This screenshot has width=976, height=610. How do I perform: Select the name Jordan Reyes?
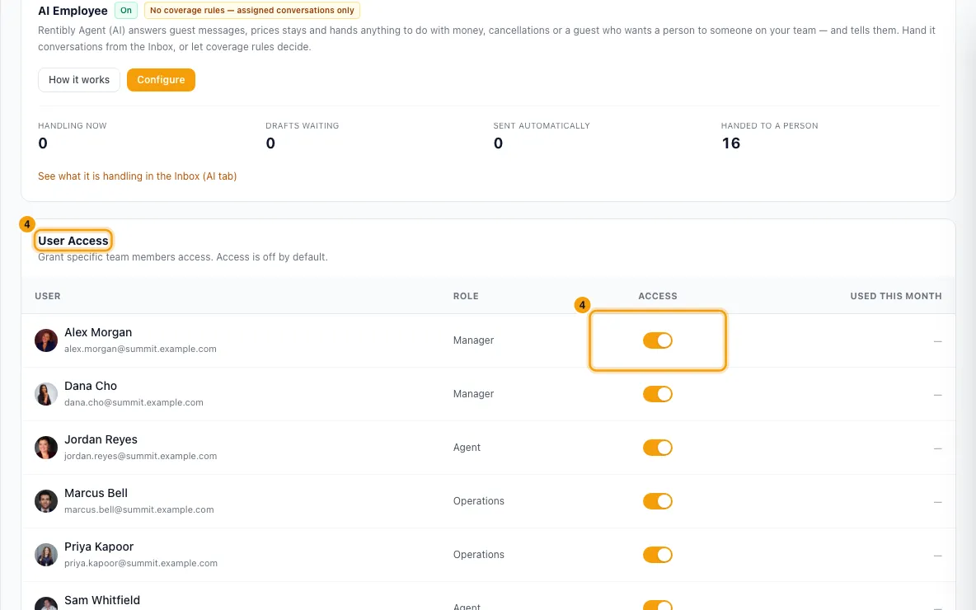click(x=101, y=439)
